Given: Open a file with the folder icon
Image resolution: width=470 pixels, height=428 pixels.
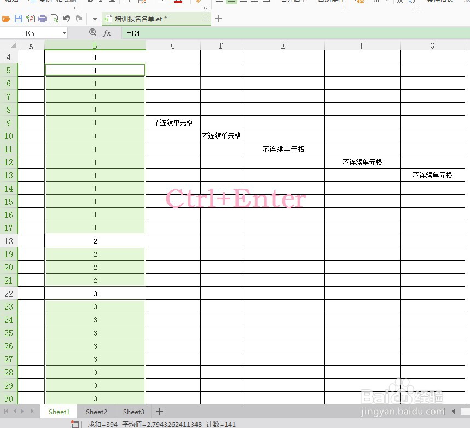Looking at the screenshot, I should coord(7,19).
